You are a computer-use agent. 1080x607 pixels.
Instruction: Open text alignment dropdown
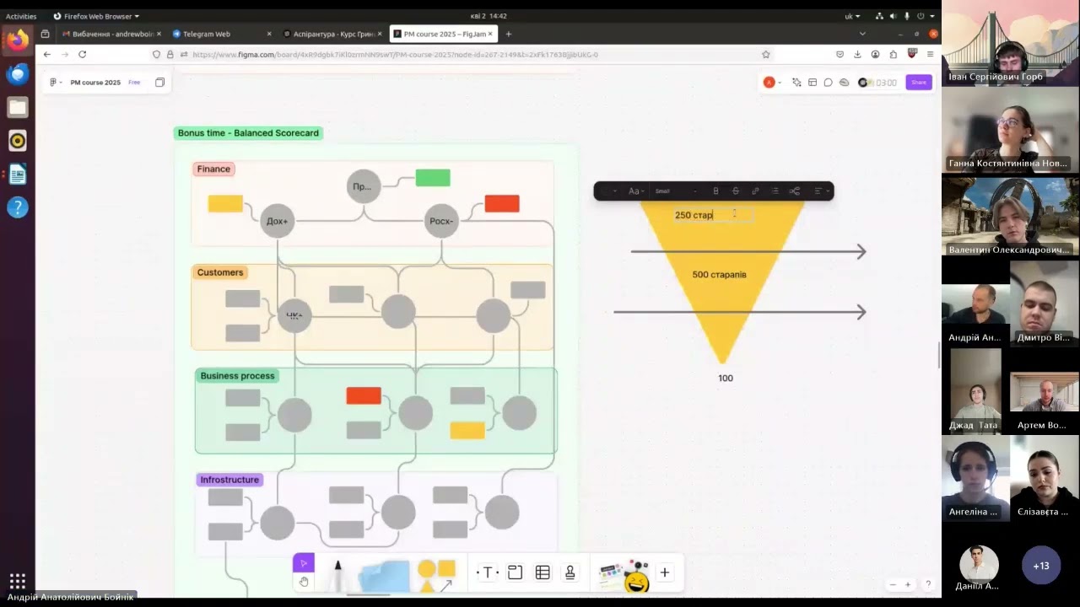click(x=820, y=191)
